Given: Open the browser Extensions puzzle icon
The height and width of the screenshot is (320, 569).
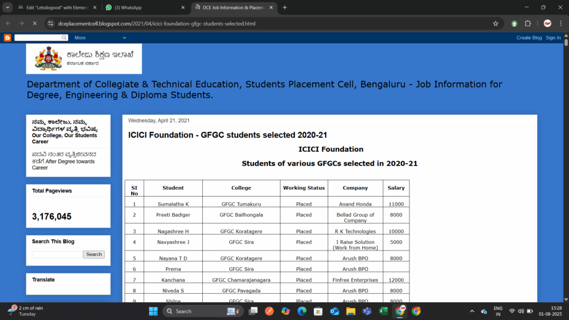Looking at the screenshot, I should [x=528, y=23].
